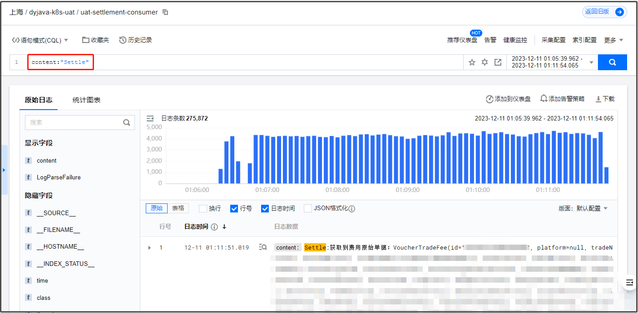Collapse histogram using the icon beside 日志条数
This screenshot has width=638, height=313.
(150, 118)
